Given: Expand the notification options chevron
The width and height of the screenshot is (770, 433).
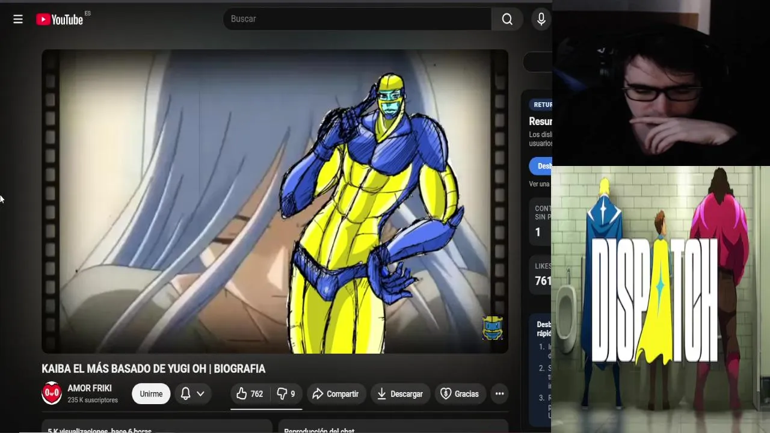Looking at the screenshot, I should [200, 394].
